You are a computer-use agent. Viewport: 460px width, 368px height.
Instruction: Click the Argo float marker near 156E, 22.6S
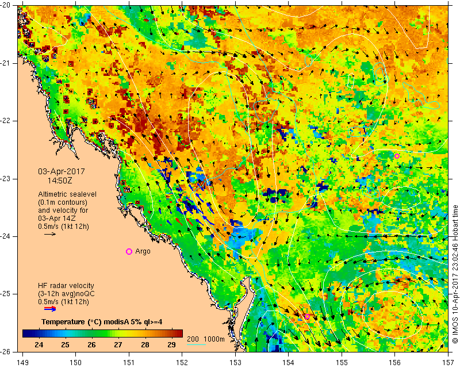397,156
